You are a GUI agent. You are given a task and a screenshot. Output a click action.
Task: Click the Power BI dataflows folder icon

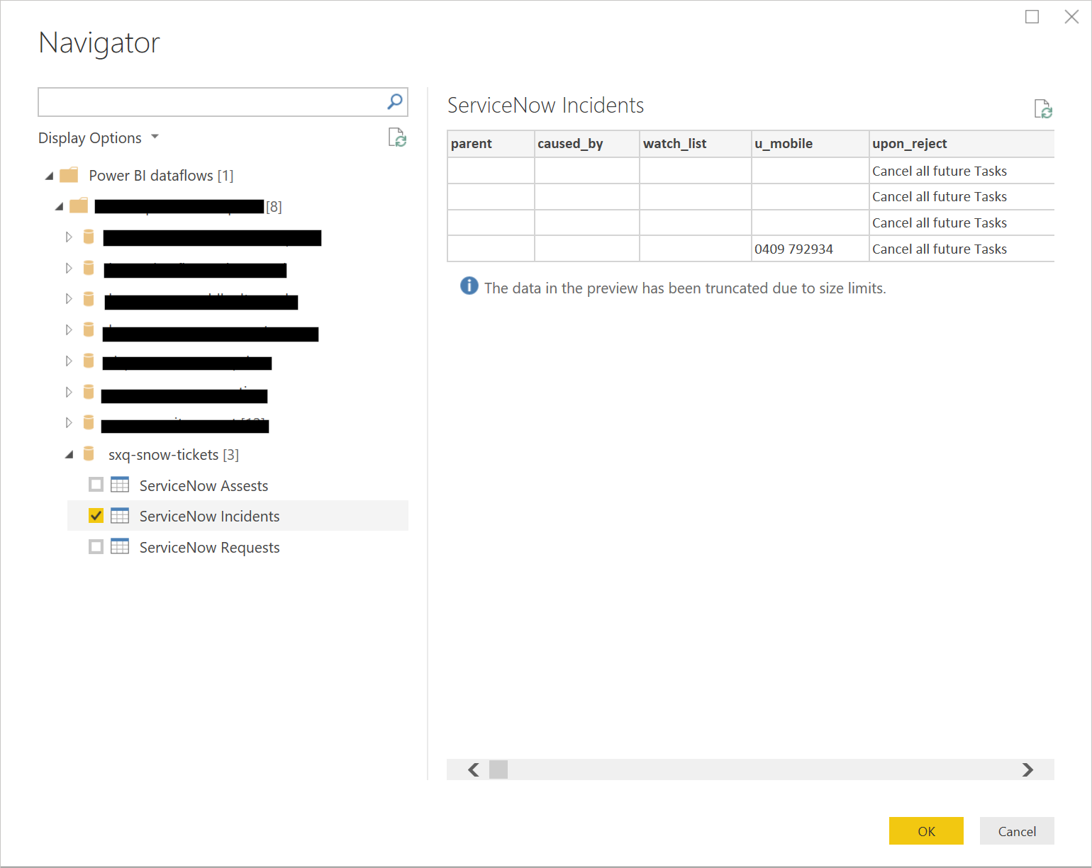pyautogui.click(x=69, y=175)
